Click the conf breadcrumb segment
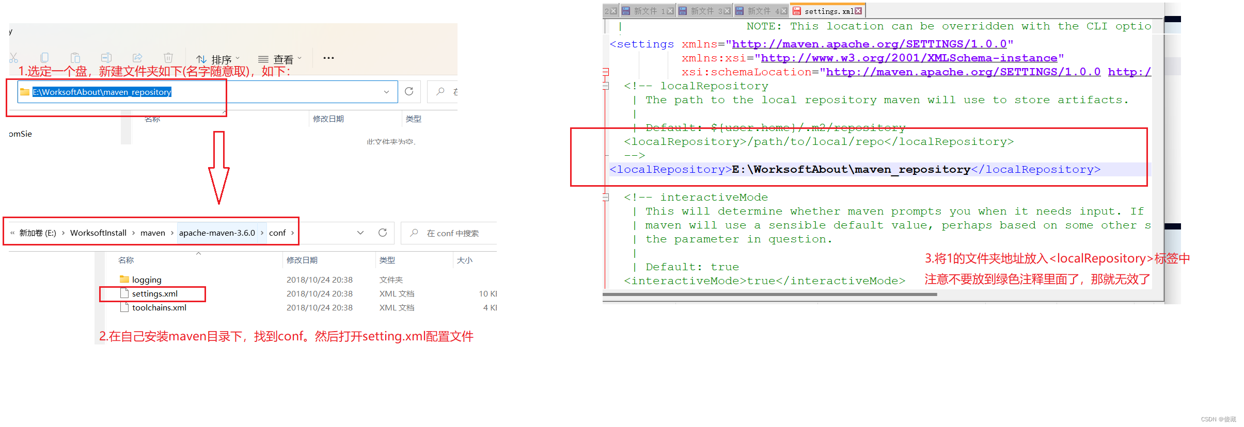Image resolution: width=1244 pixels, height=427 pixels. click(x=277, y=233)
